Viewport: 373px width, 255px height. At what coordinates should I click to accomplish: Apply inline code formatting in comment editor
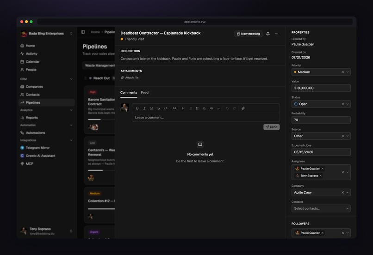click(x=166, y=108)
